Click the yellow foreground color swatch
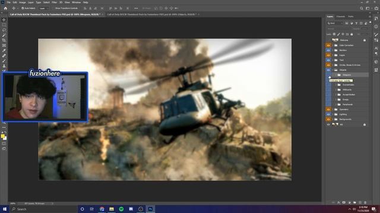Screen dimensions: 380x213 (x=2, y=137)
